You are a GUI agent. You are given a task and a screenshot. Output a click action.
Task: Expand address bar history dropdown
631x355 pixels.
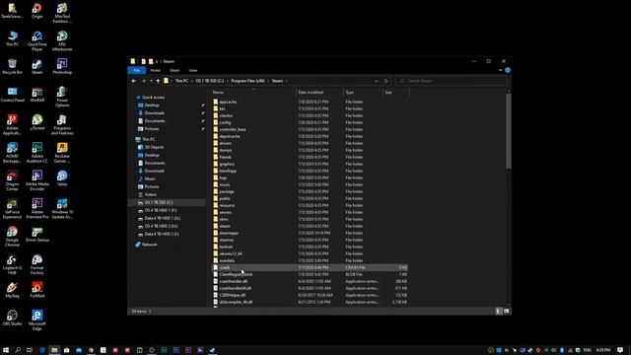(377, 81)
